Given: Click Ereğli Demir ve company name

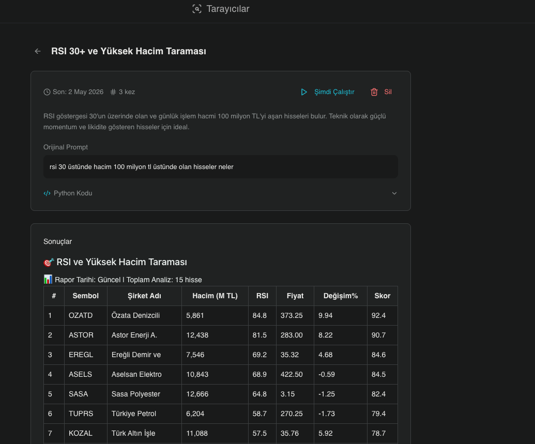Looking at the screenshot, I should pos(136,355).
